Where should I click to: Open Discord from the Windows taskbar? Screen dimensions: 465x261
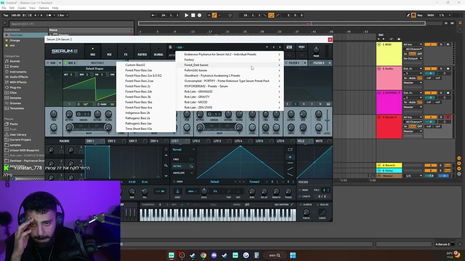(214, 255)
